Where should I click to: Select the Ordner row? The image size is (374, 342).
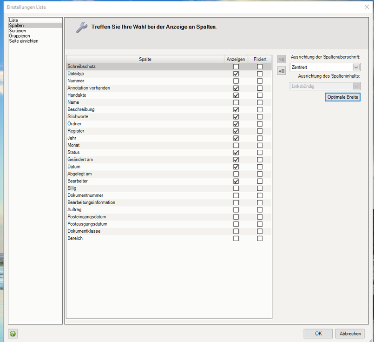click(169, 124)
